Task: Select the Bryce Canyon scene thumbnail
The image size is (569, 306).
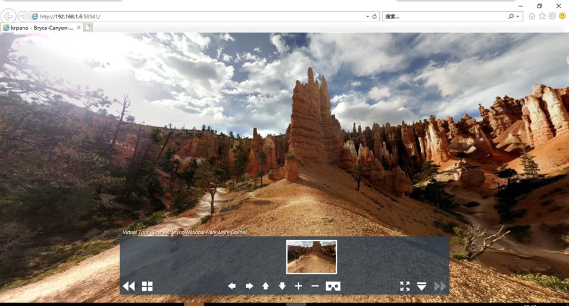Action: (311, 257)
